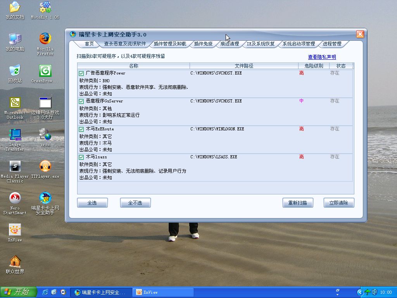Screen dimensions: 397x298
Task: Open 瑞星卡卡上网安全助手 desktop shortcut
Action: click(x=45, y=203)
